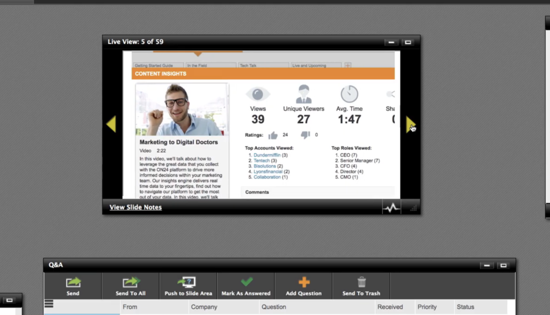Advance to next slide with right arrow
The width and height of the screenshot is (550, 315).
tap(410, 124)
